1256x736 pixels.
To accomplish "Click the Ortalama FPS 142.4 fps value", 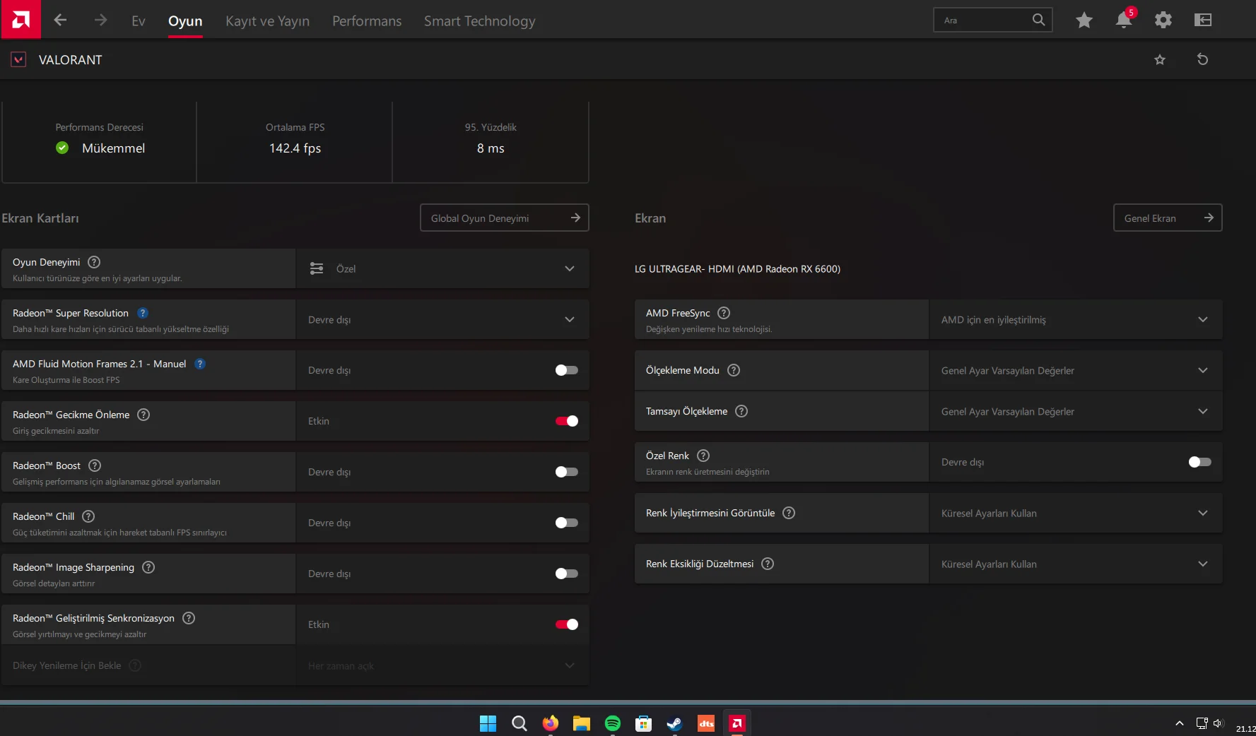I will pyautogui.click(x=295, y=148).
